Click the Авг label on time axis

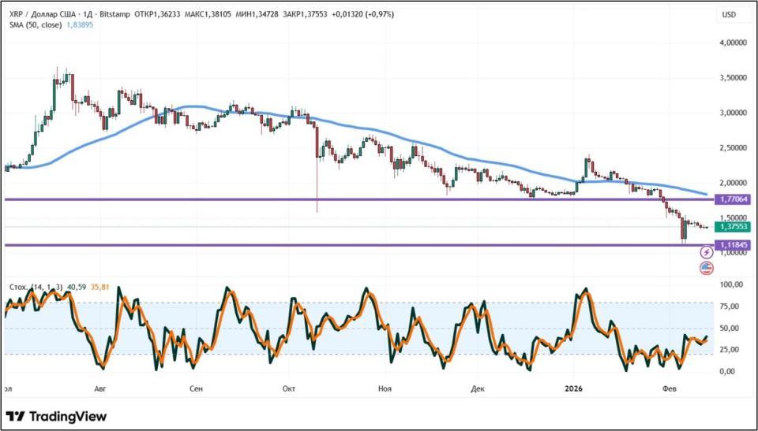pyautogui.click(x=100, y=388)
